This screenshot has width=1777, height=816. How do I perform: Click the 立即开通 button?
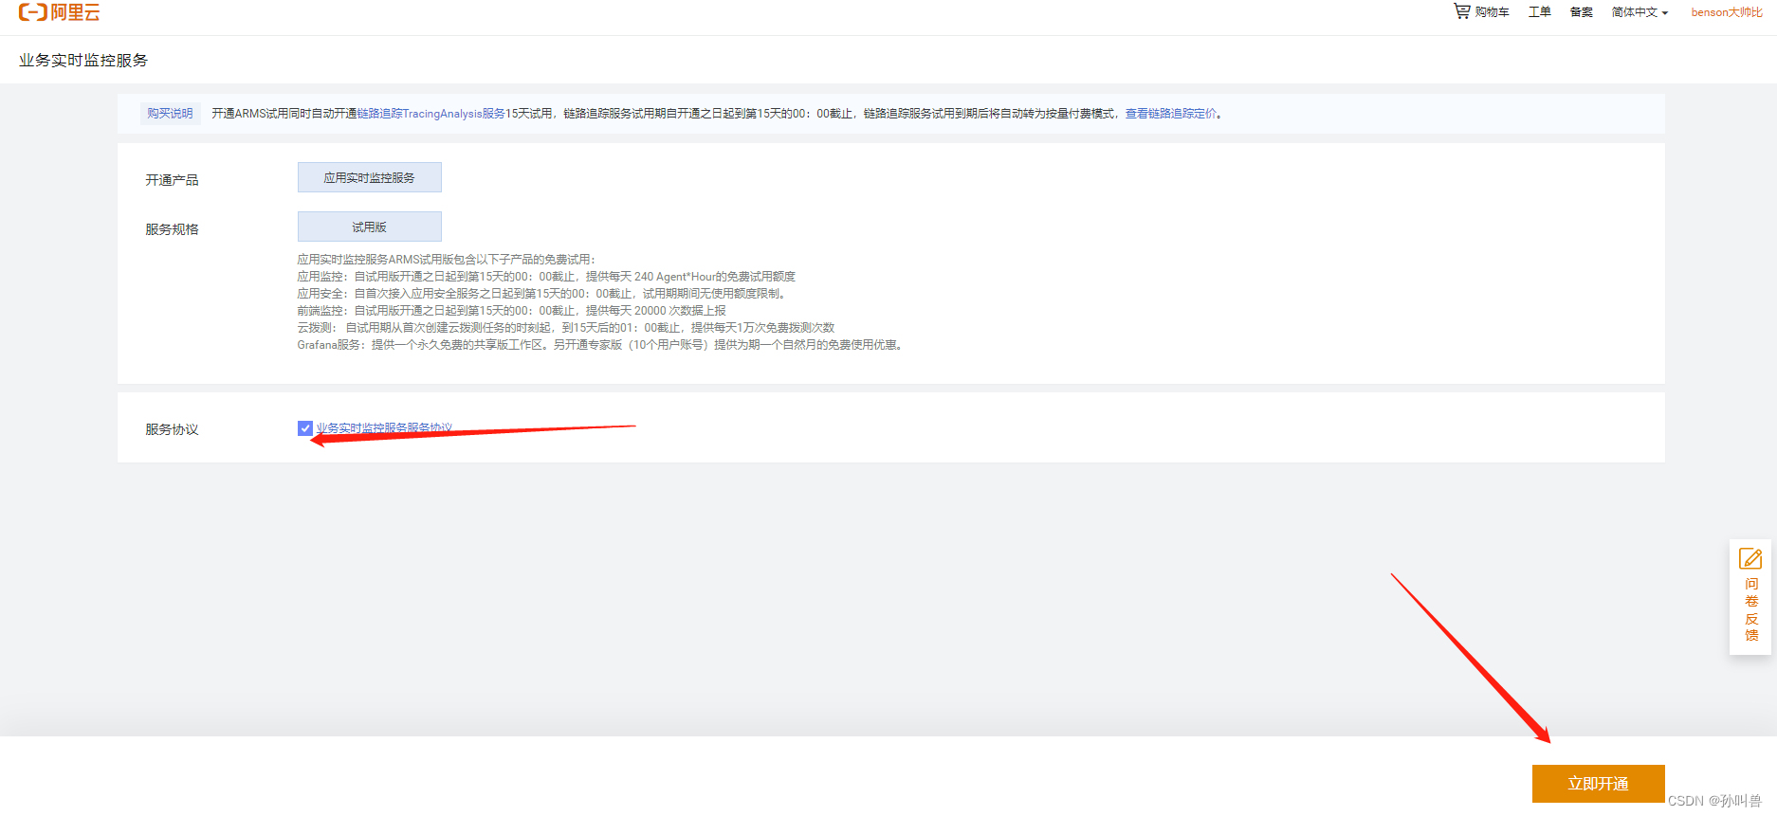click(1599, 784)
